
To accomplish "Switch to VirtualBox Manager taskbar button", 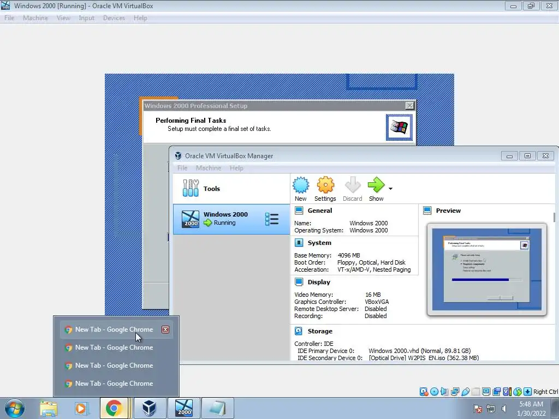I will [x=150, y=408].
